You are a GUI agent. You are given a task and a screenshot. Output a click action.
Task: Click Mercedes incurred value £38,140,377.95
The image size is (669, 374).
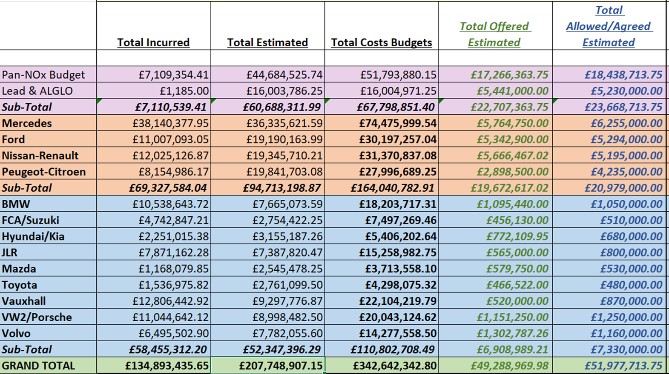pyautogui.click(x=154, y=123)
